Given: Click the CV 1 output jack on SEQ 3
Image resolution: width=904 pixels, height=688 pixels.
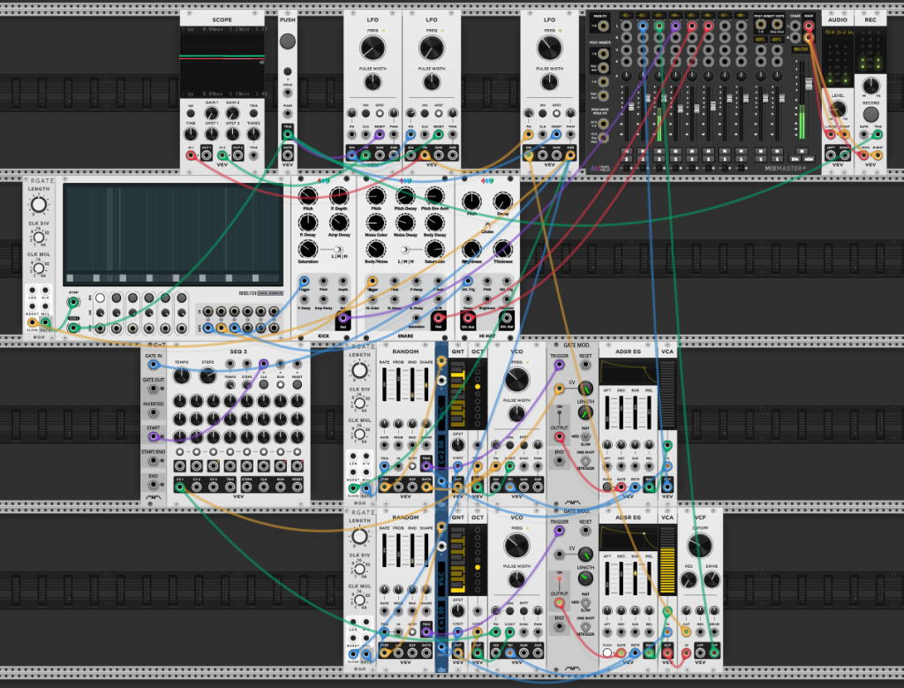Looking at the screenshot, I should [180, 488].
